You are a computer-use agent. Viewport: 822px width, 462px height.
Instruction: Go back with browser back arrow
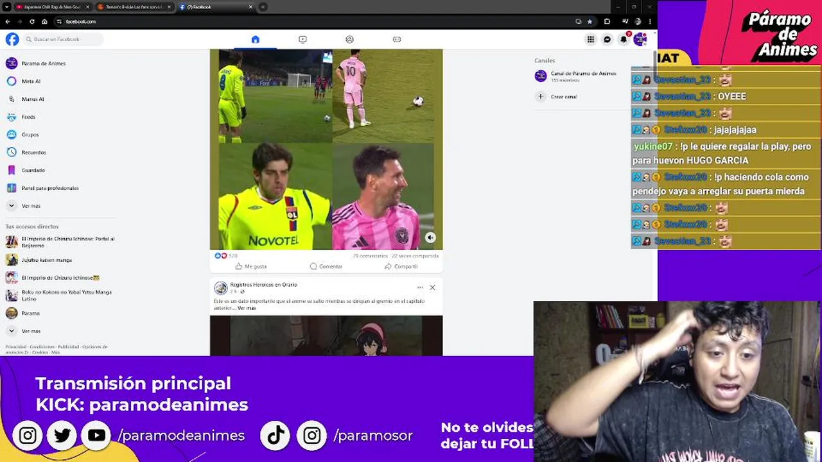[x=8, y=21]
